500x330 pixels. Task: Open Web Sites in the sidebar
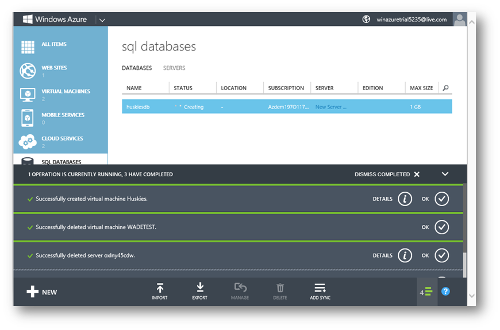tap(60, 71)
